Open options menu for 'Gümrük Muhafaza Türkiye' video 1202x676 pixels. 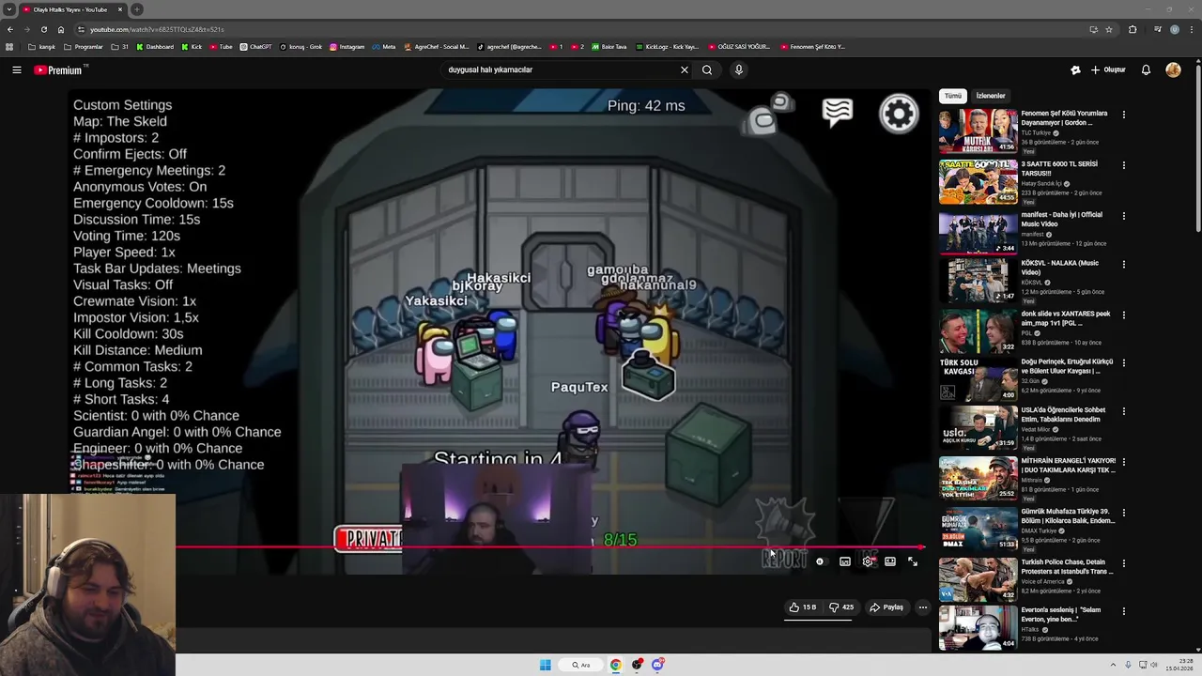[x=1123, y=514]
